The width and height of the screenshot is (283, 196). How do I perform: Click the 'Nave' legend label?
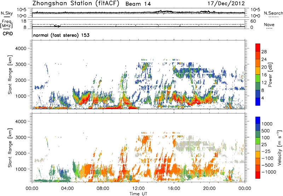point(269,24)
